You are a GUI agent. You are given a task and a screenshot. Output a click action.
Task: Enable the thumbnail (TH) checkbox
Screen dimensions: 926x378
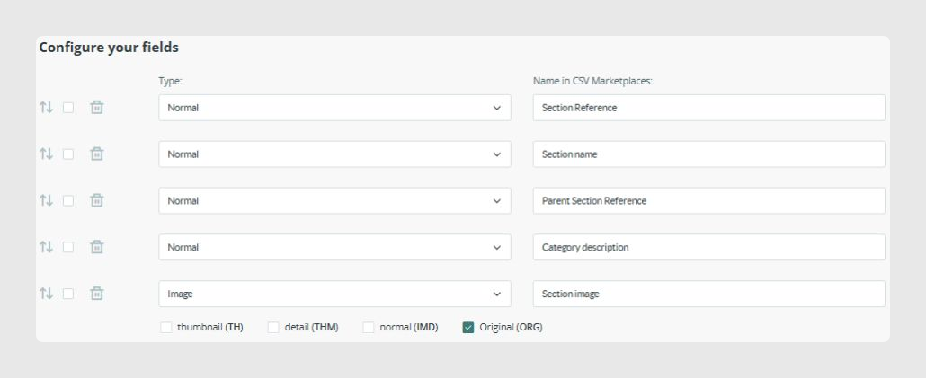click(x=166, y=328)
